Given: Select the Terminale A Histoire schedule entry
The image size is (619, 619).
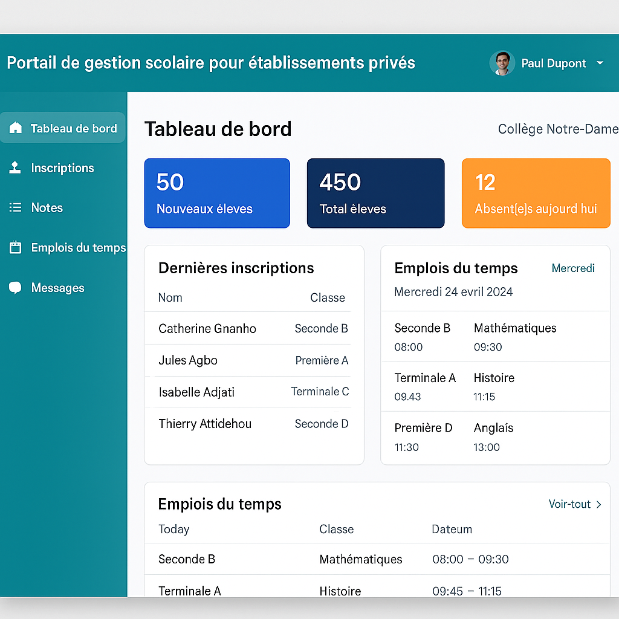Looking at the screenshot, I should (494, 387).
